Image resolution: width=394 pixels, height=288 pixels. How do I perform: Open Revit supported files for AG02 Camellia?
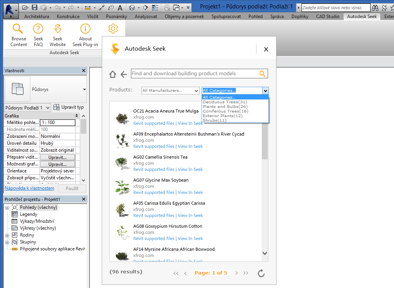coord(154,169)
